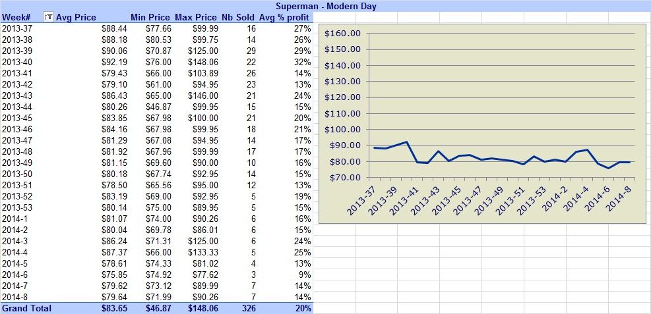Select the Superman - Modern Day title cell
This screenshot has width=651, height=314.
click(x=326, y=6)
